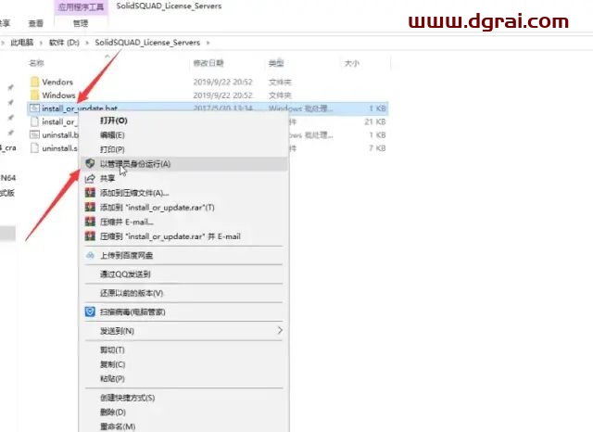Select 压缩并 E-mail... entry

pos(183,222)
